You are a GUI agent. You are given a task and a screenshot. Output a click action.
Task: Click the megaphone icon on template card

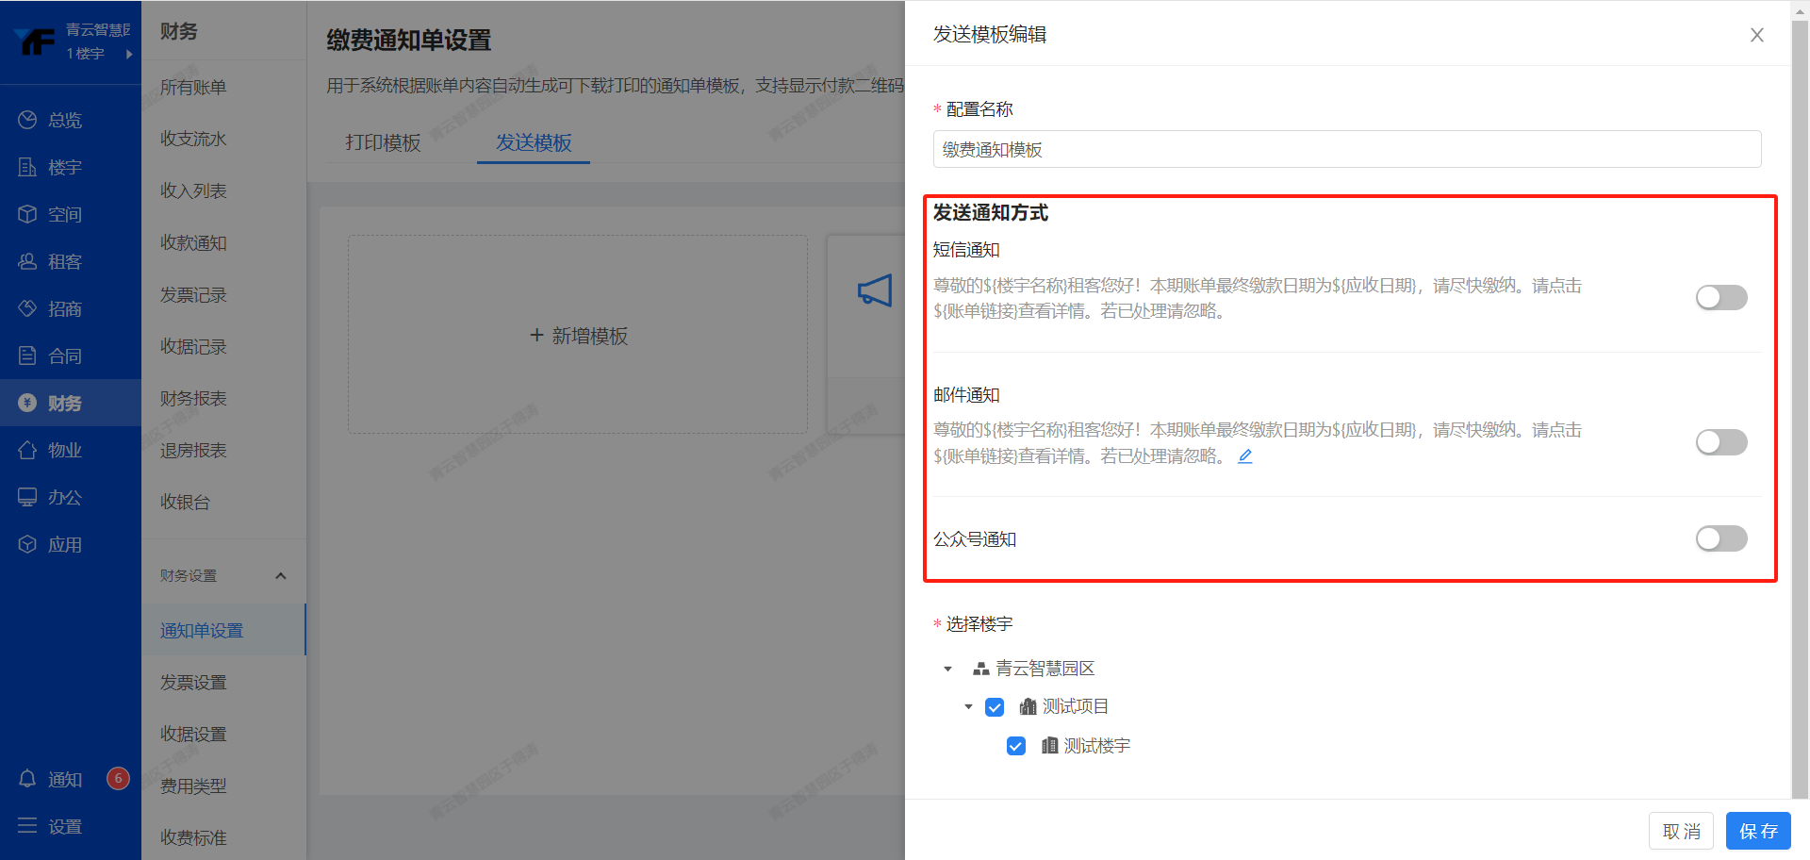click(874, 290)
